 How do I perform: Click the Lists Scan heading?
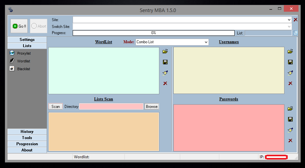(x=104, y=99)
